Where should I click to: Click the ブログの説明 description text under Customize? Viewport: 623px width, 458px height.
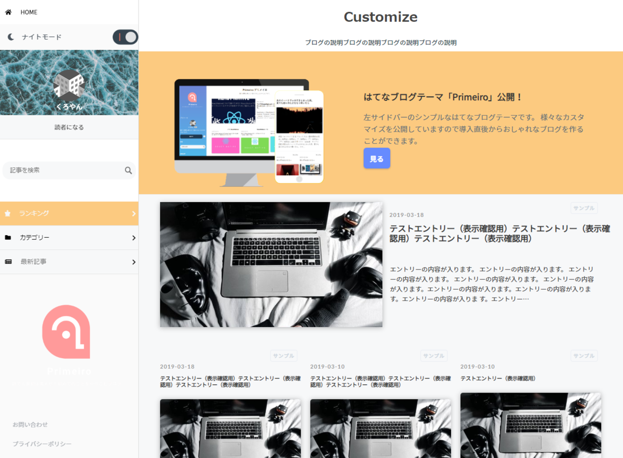point(381,43)
